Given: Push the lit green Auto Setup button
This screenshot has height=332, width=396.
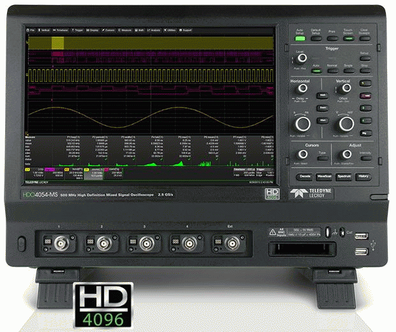Looking at the screenshot, I should 300,38.
